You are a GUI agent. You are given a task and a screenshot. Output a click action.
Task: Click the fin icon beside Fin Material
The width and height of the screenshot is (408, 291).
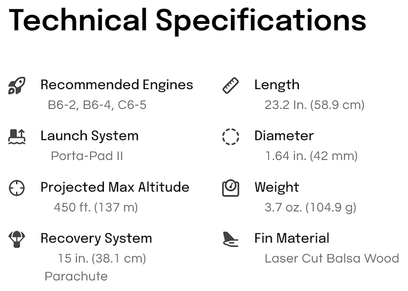point(231,239)
